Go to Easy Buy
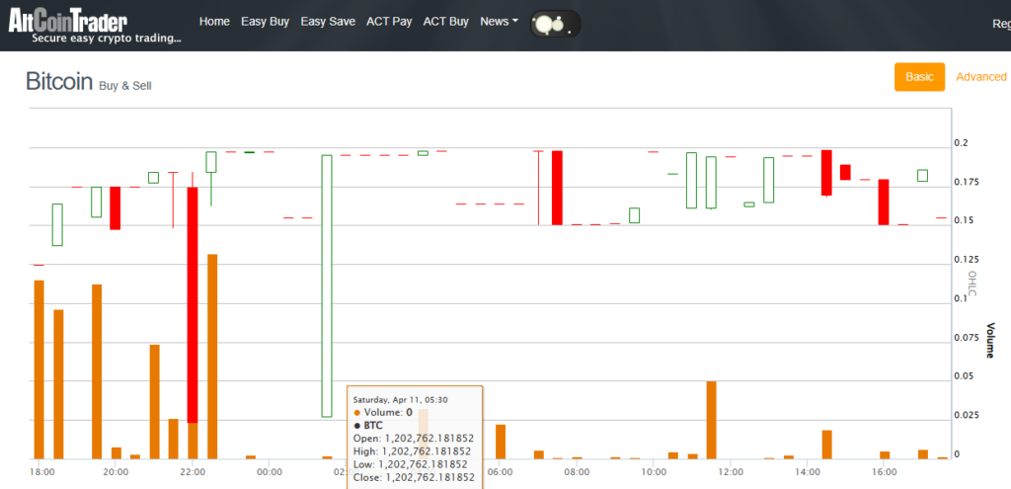This screenshot has width=1011, height=489. click(265, 22)
